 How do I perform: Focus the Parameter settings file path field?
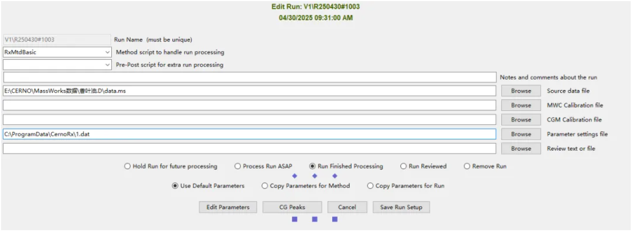(250, 134)
